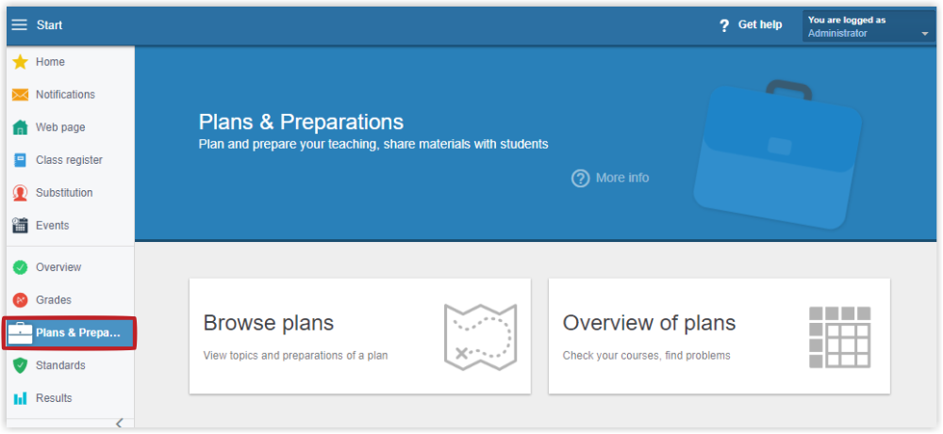Click the bar chart Results icon
This screenshot has width=943, height=434.
(x=21, y=398)
